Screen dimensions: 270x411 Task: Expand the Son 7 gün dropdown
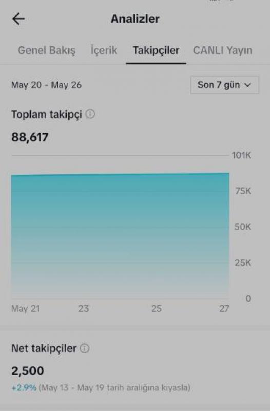coord(224,85)
